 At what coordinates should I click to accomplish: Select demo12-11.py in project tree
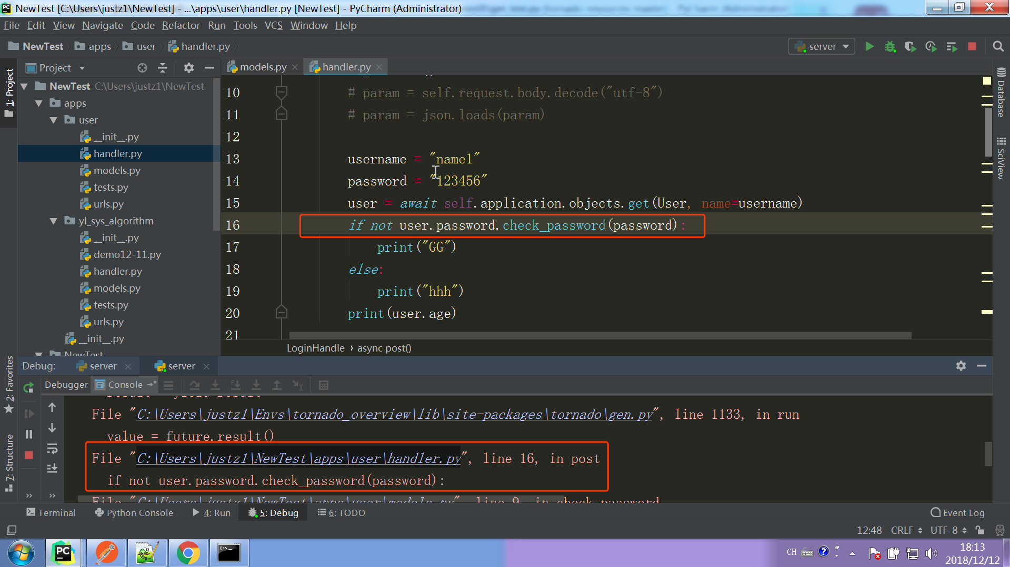[x=127, y=254]
